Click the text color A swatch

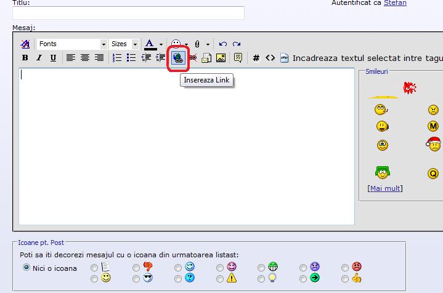[x=150, y=44]
